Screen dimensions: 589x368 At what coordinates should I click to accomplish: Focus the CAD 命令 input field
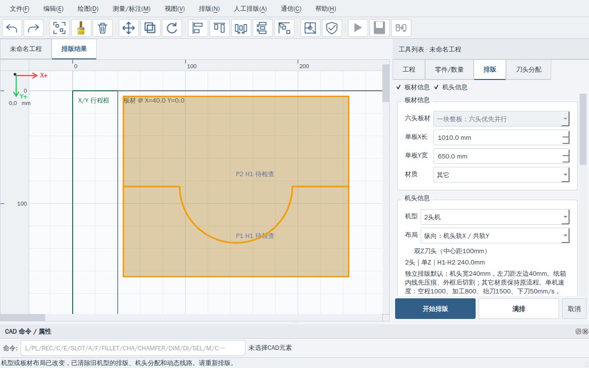(133, 348)
